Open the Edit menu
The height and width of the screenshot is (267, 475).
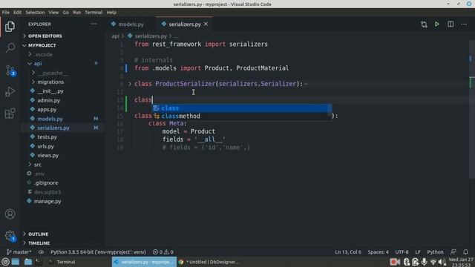17,13
